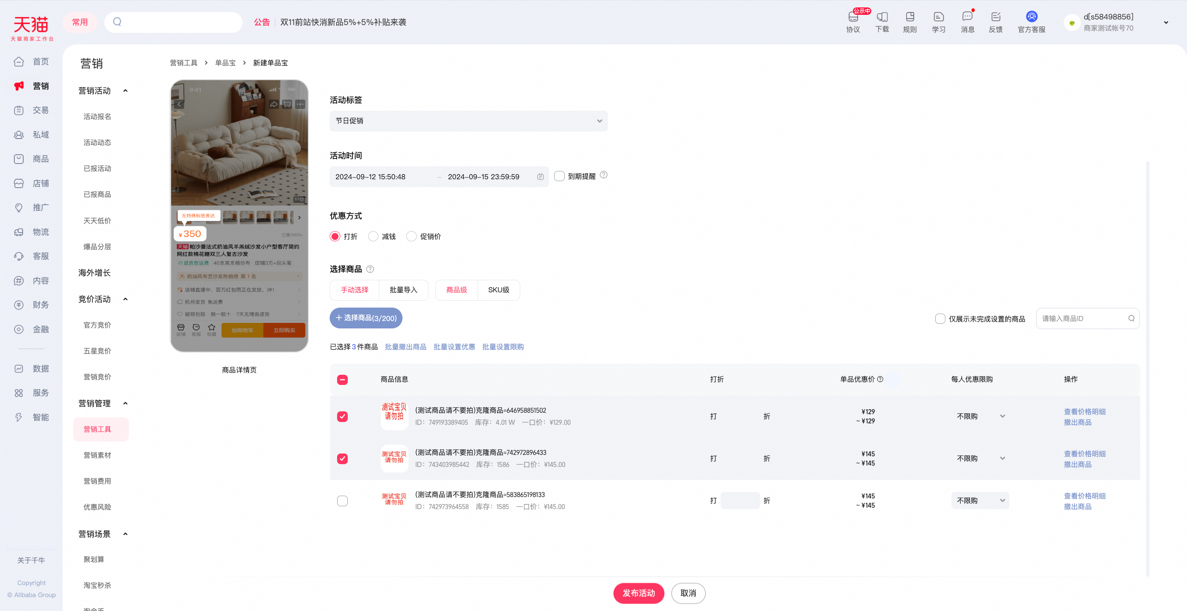Image resolution: width=1187 pixels, height=611 pixels.
Task: Open 不限购 dropdown for product 646958851502
Action: (x=980, y=416)
